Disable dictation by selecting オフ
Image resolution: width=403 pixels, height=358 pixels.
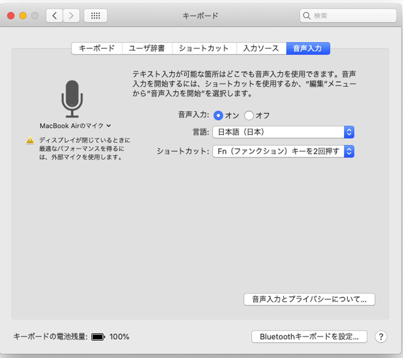click(x=249, y=115)
